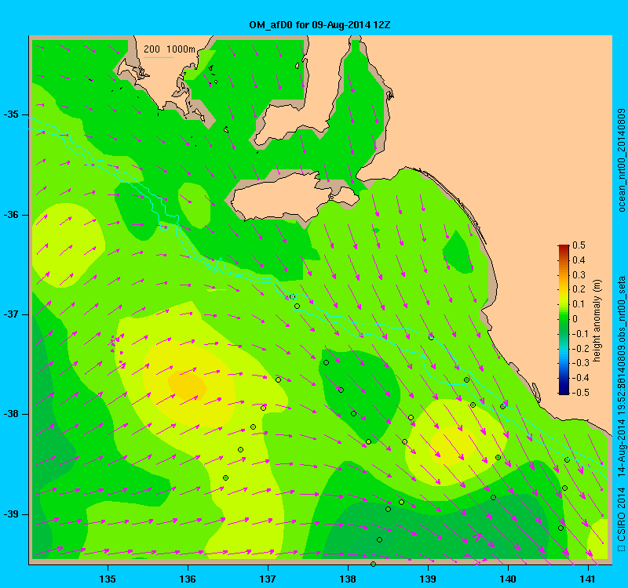Click the '136' longitude tick label
The width and height of the screenshot is (628, 588).
coord(188,579)
